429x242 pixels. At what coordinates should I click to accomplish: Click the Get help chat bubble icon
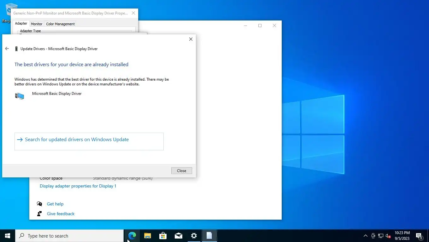[x=39, y=204]
